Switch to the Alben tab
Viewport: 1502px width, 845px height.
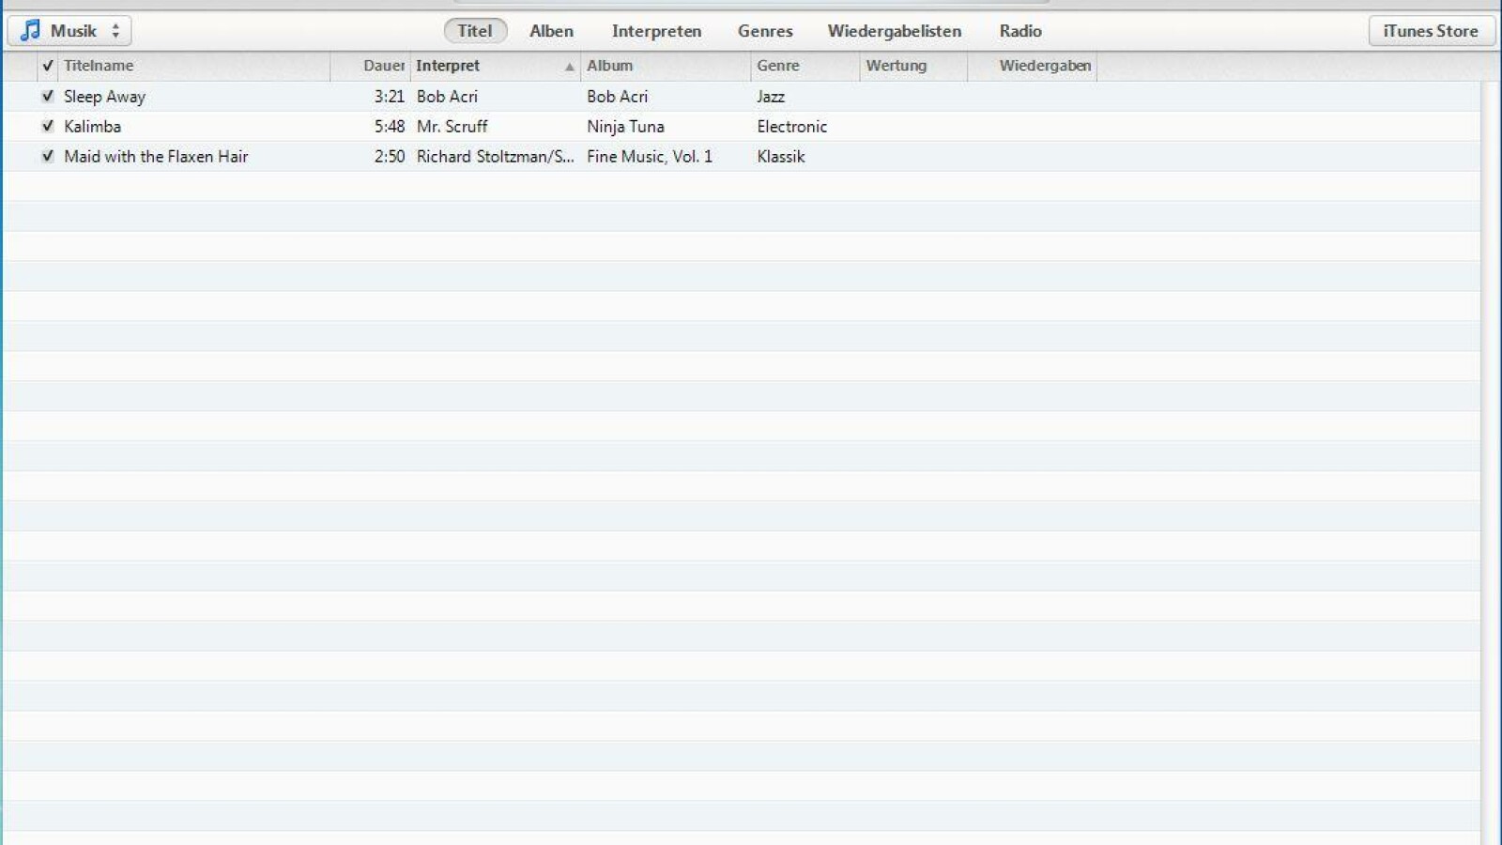pyautogui.click(x=551, y=31)
